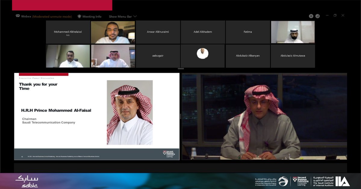Click the recording indicator icon near top right
The width and height of the screenshot is (361, 189).
coord(311,16)
